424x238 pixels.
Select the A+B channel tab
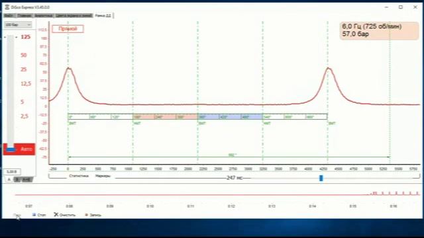point(26,179)
